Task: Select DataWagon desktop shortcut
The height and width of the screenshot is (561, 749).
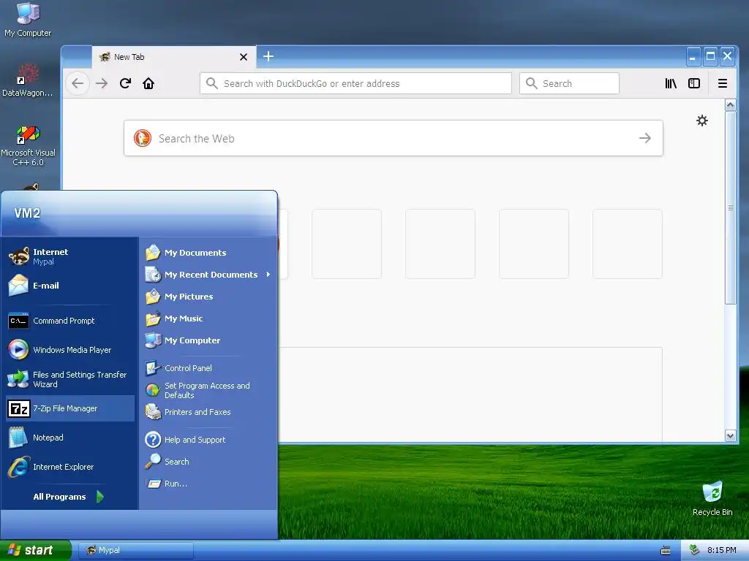Action: [x=28, y=80]
